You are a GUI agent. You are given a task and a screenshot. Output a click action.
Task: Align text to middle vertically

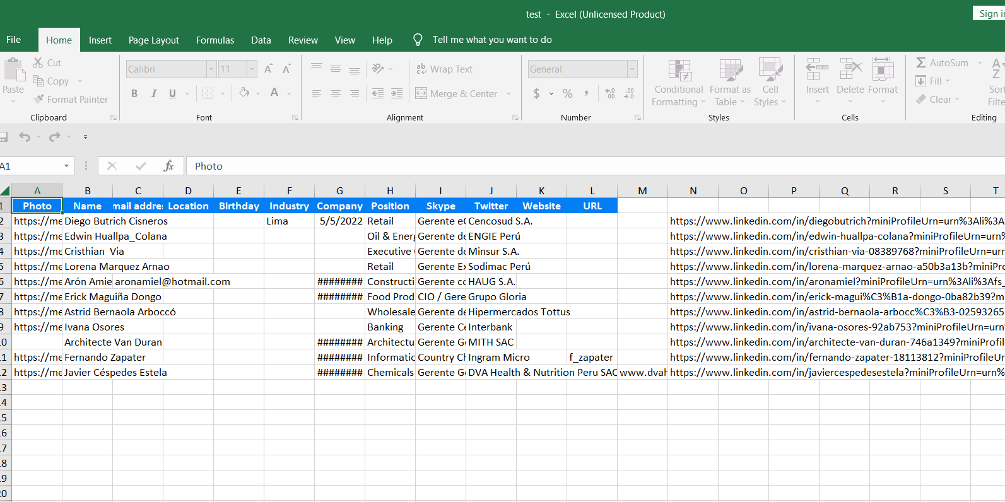336,69
